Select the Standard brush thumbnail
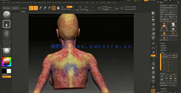This screenshot has height=93, width=181. [7, 15]
